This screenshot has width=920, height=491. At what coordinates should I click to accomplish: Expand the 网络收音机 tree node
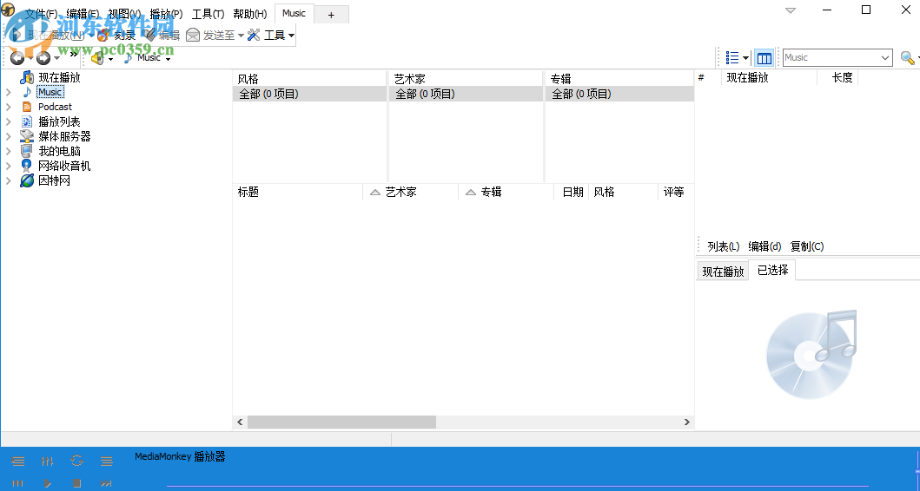tap(8, 166)
